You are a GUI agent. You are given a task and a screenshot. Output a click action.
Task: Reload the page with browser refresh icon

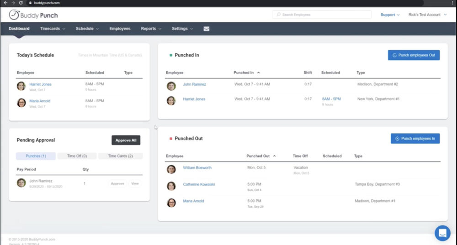click(x=21, y=3)
